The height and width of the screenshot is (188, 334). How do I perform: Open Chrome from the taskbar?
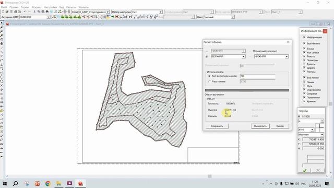(x=47, y=183)
